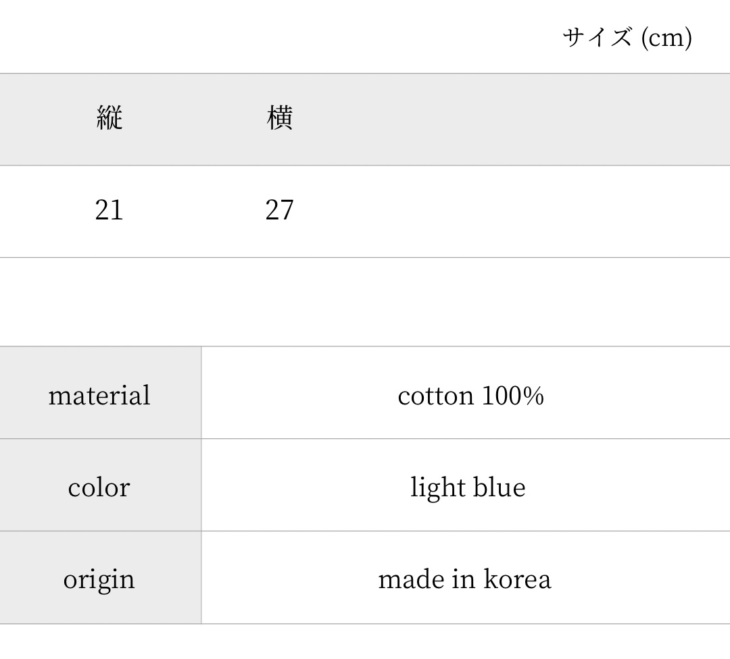Click the word light

point(437,487)
